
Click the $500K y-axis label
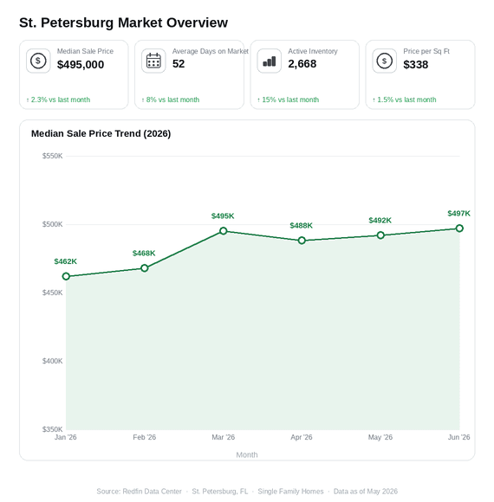(x=53, y=224)
